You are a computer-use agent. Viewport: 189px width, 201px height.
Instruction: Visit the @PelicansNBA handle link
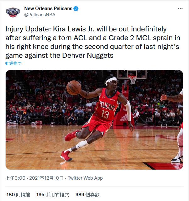[40, 15]
